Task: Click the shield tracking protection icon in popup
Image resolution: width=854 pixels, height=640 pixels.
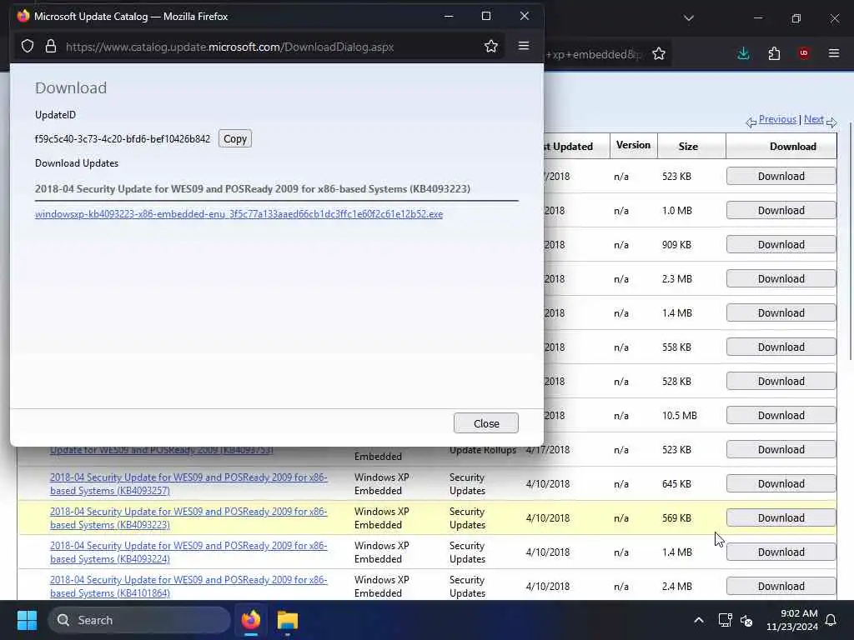Action: [x=28, y=47]
